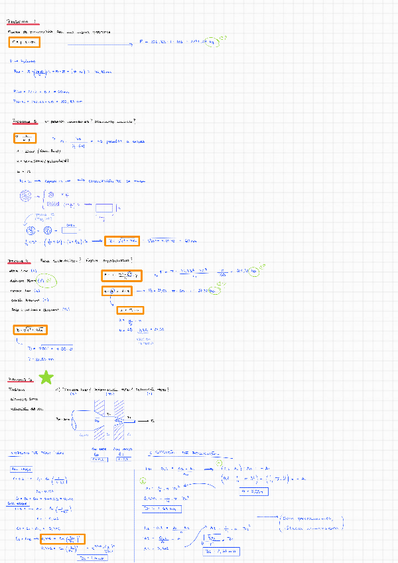Click the green circled number 1
Screen dimensions: 398x563
pos(220,463)
